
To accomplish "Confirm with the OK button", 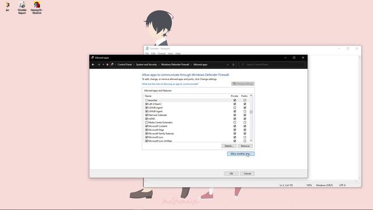I will pyautogui.click(x=231, y=174).
